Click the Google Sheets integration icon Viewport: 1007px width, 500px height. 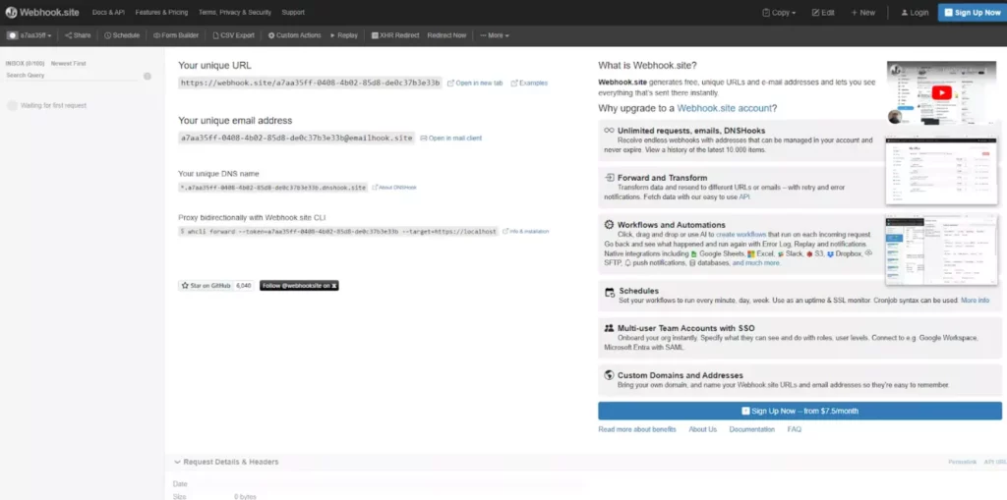tap(693, 254)
